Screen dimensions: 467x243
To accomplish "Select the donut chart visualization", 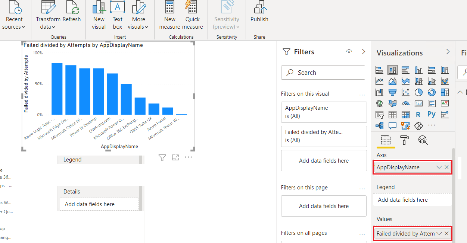I will (431, 92).
